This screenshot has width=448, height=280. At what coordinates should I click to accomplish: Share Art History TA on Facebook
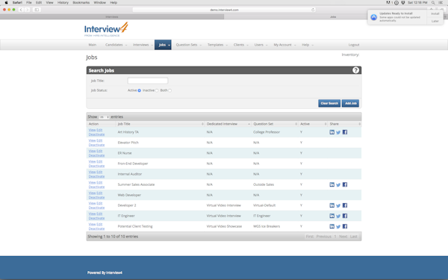[x=345, y=132]
